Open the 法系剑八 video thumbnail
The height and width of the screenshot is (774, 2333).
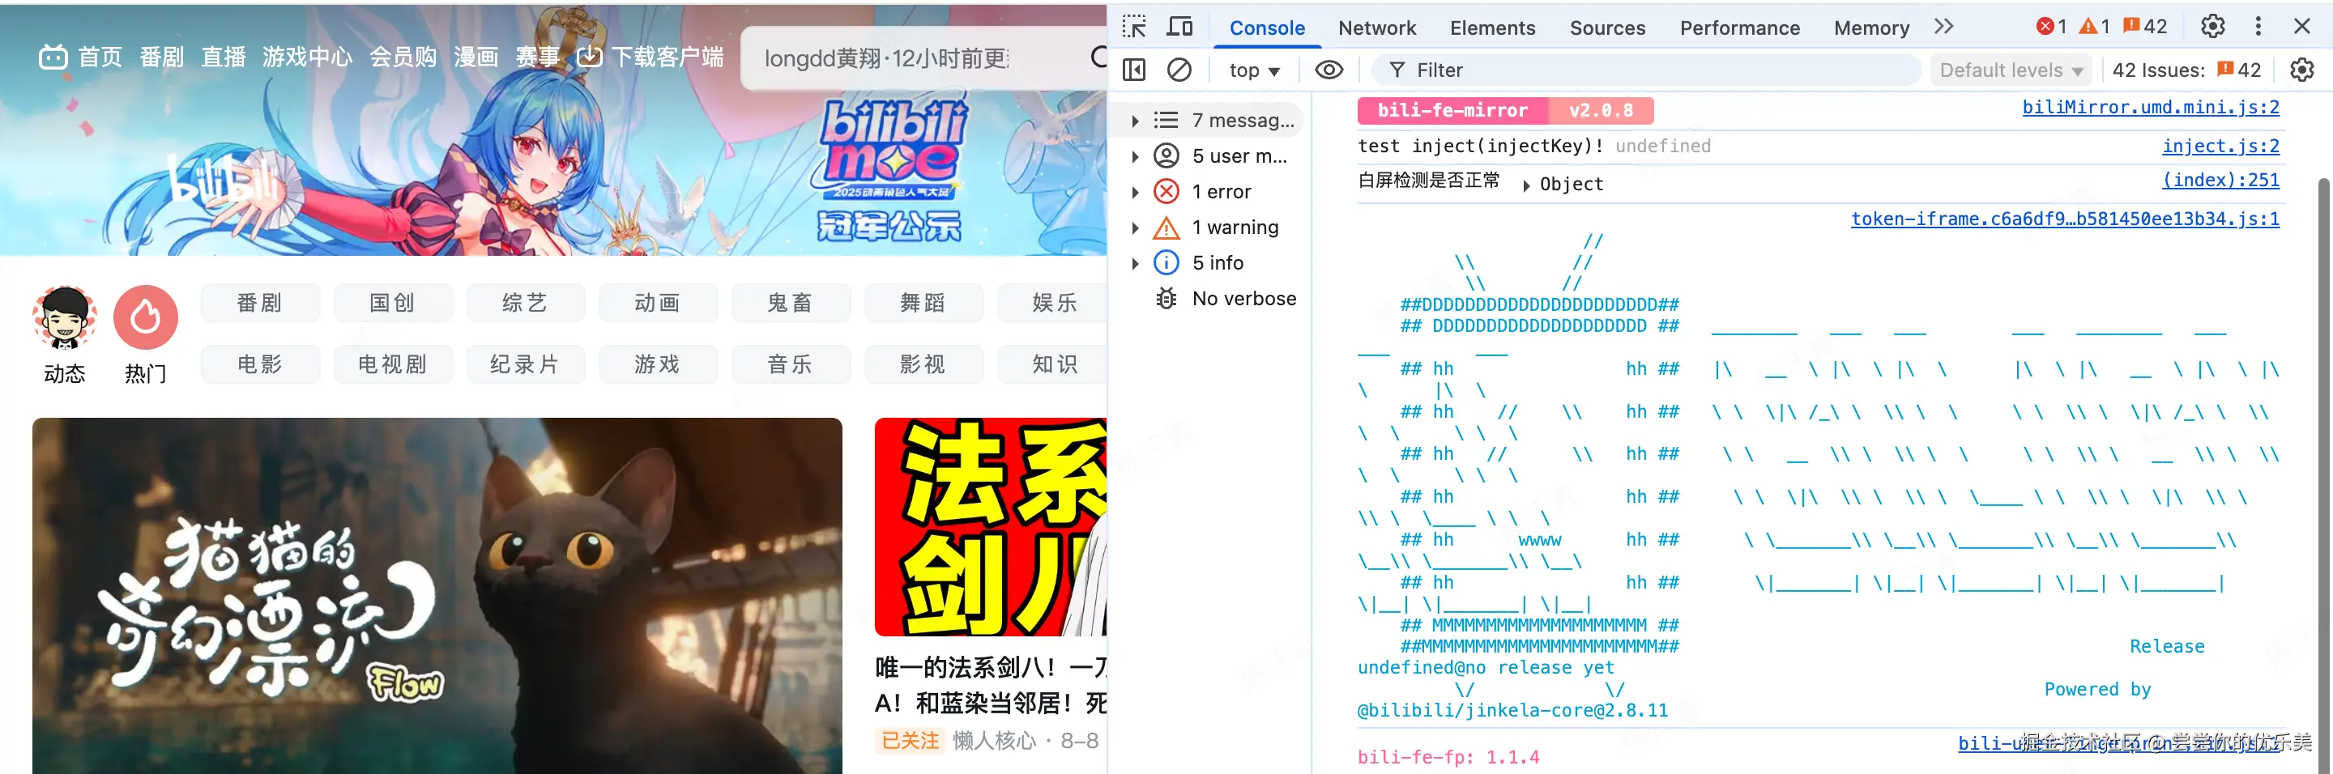click(x=991, y=527)
